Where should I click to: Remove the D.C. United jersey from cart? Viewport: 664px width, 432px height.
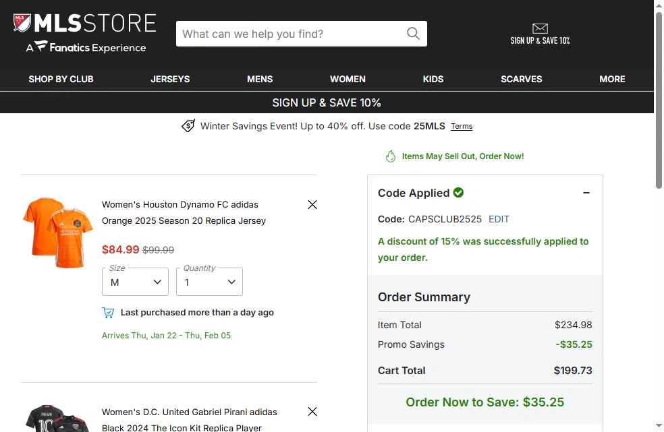tap(312, 411)
